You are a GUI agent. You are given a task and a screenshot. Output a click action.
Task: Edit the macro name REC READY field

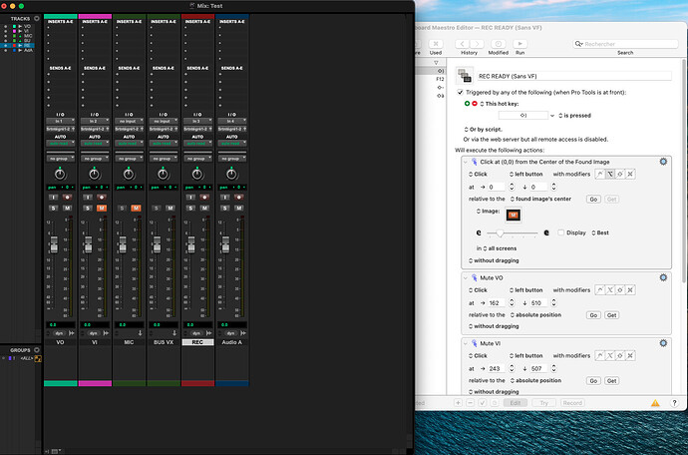[574, 76]
